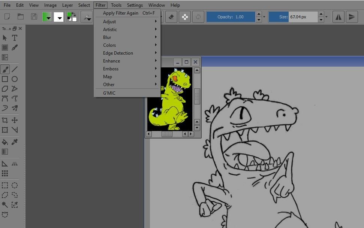Select the pattern editing tool
The height and width of the screenshot is (228, 364).
(4, 48)
